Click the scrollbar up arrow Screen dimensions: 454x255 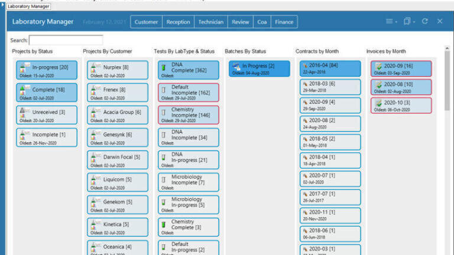point(447,48)
